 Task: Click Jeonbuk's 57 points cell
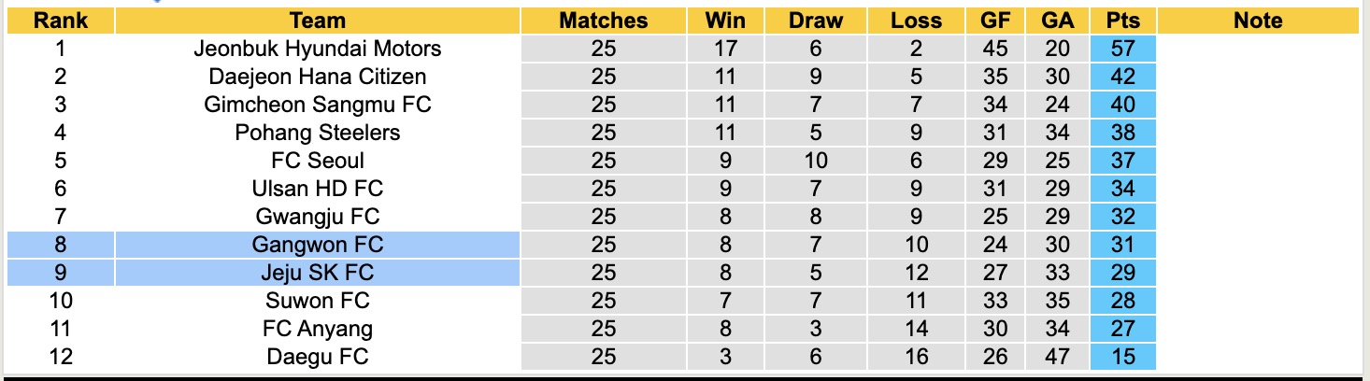click(1122, 49)
